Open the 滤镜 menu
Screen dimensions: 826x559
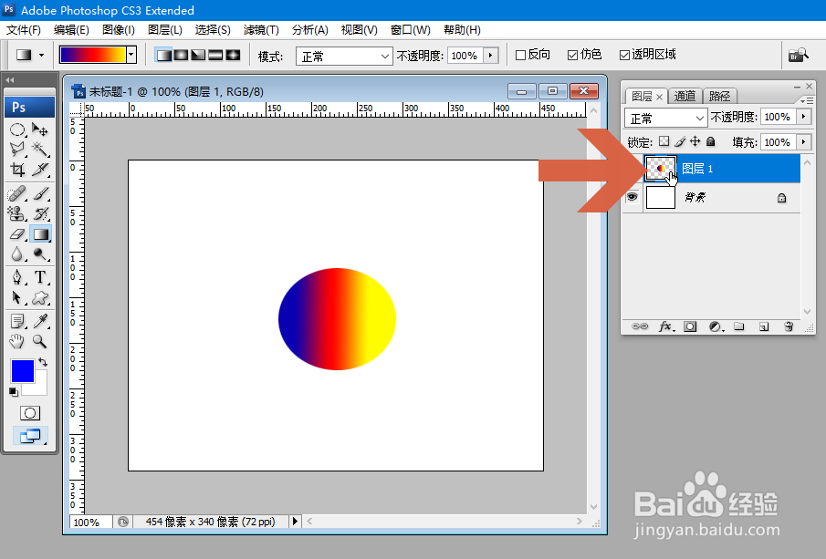[x=261, y=29]
